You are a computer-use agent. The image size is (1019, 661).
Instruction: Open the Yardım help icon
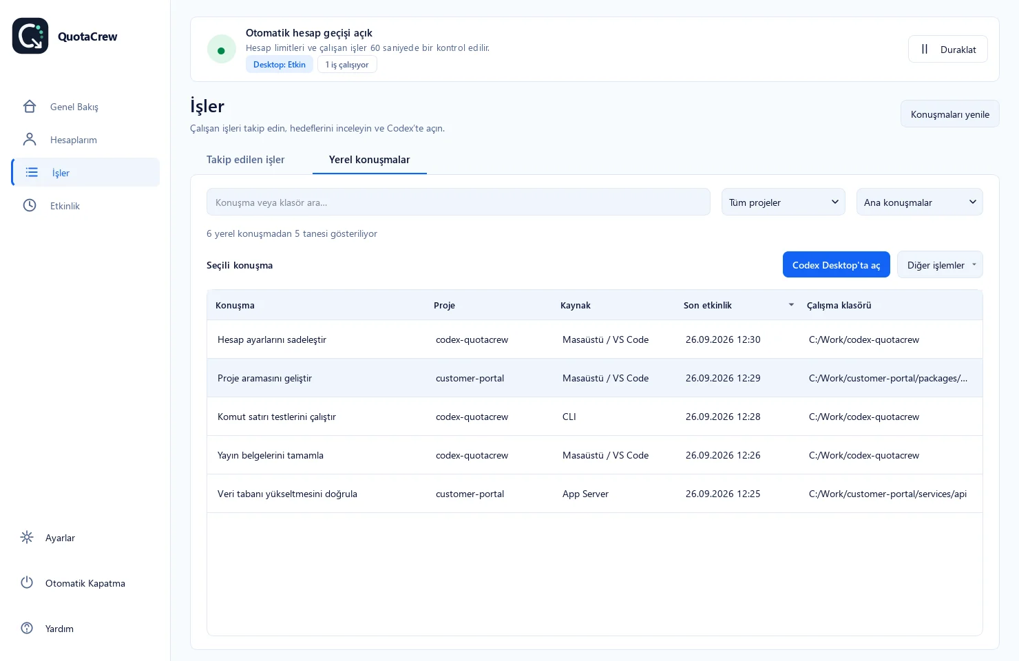point(27,629)
